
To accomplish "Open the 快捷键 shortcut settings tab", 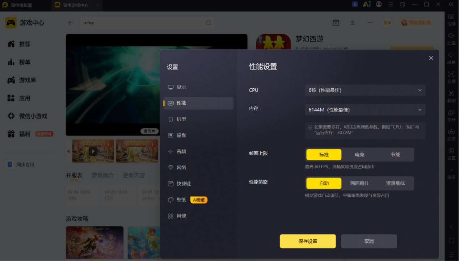I will pos(198,184).
